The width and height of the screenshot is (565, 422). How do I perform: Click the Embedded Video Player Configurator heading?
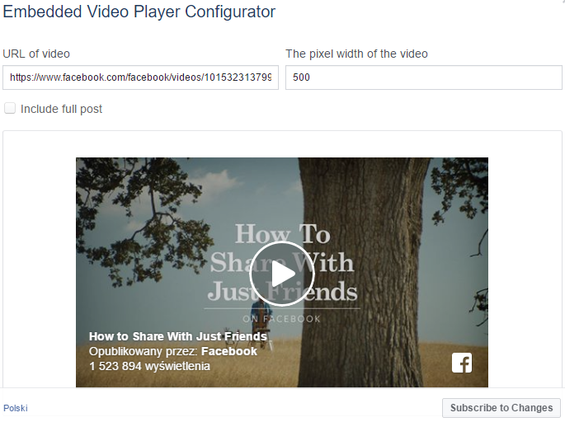pyautogui.click(x=139, y=12)
